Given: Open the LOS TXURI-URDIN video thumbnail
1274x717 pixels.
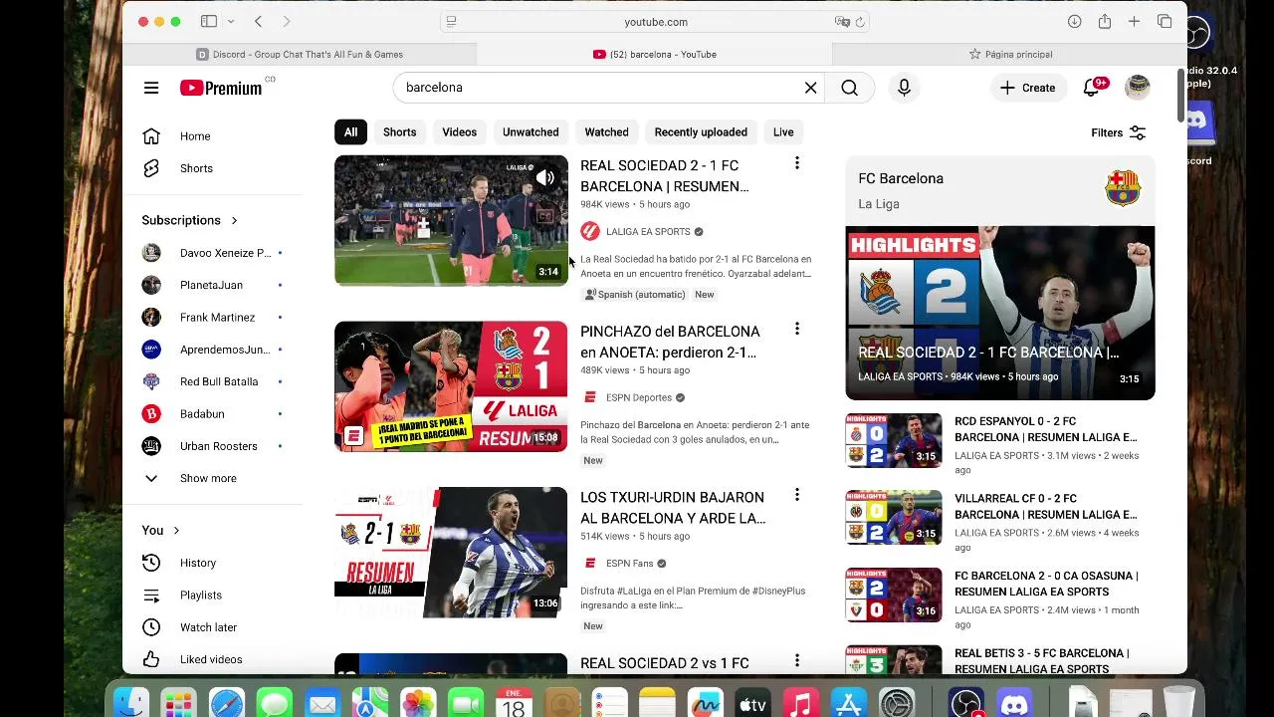Looking at the screenshot, I should [451, 553].
